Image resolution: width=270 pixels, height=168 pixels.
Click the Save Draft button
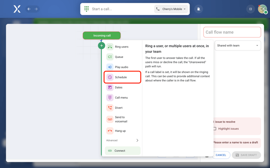pos(246,155)
